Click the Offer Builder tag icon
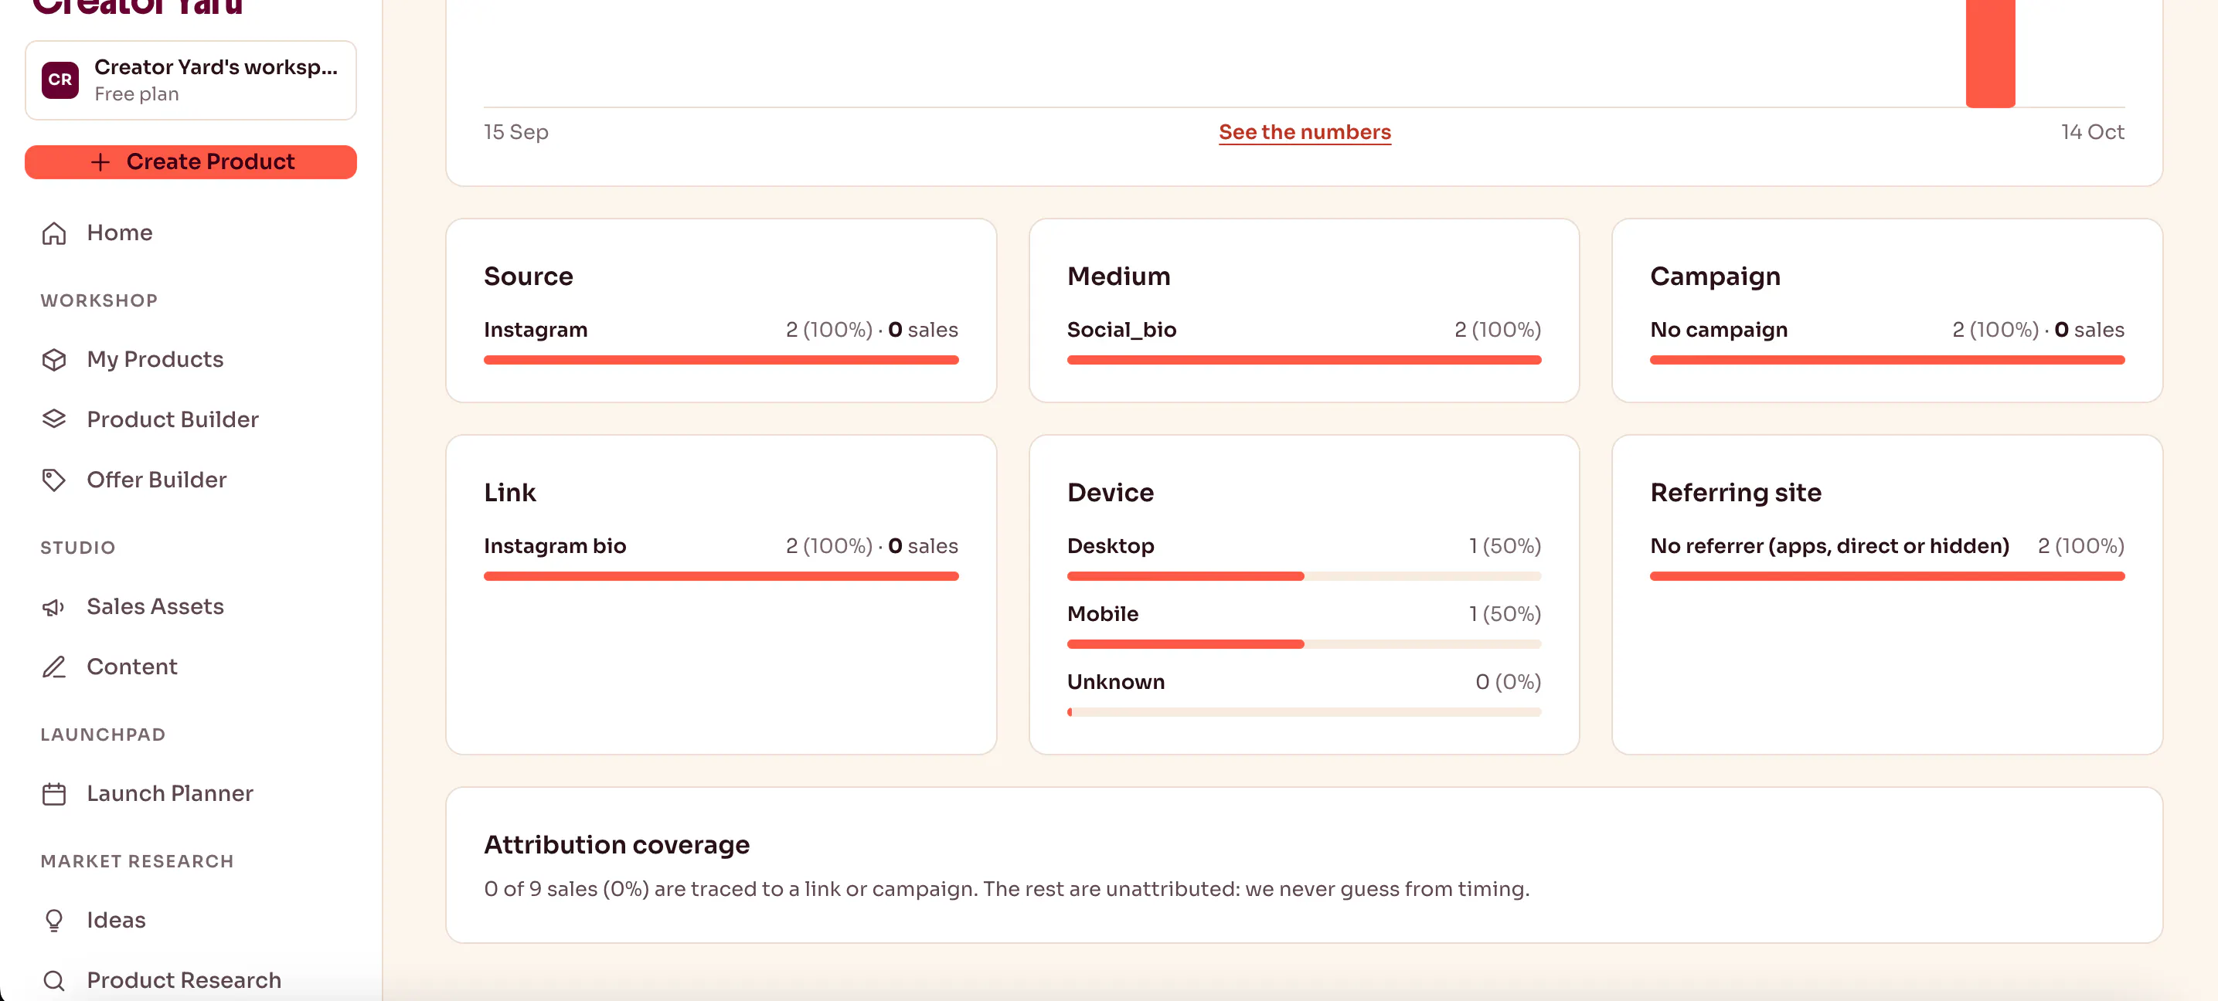 [x=54, y=480]
